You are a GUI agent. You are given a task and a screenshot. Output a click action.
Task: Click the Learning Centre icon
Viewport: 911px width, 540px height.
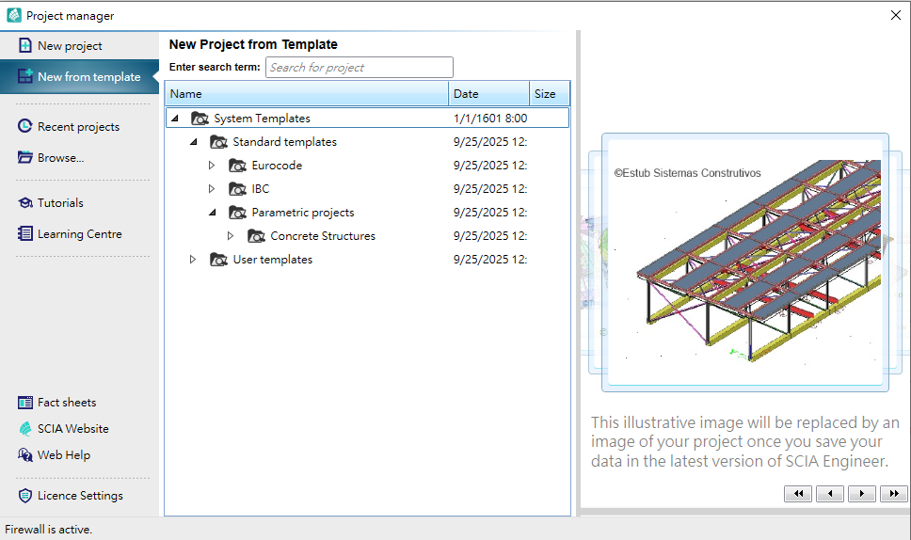pos(25,233)
